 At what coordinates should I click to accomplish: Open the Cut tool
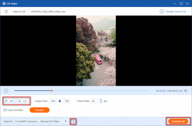[x=23, y=101]
